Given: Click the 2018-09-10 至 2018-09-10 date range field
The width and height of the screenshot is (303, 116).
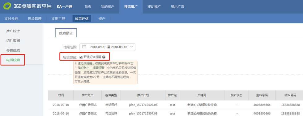Looking at the screenshot, I should tap(108, 47).
